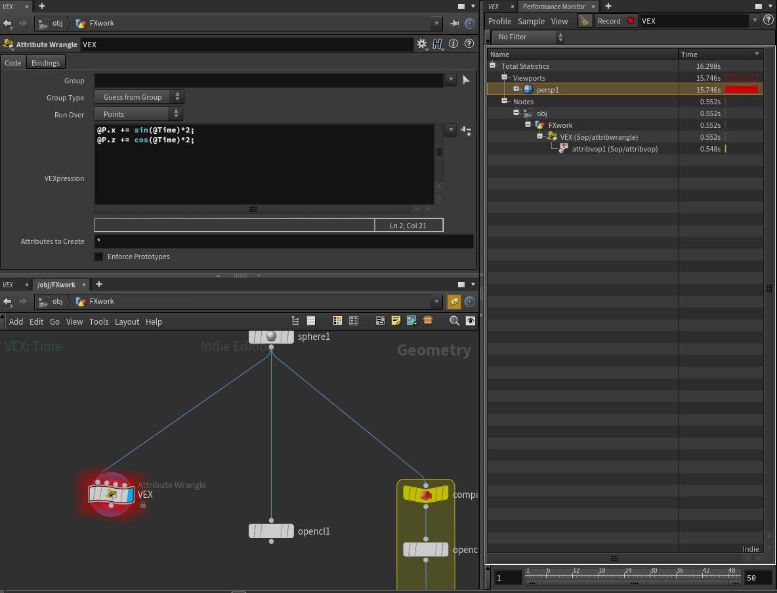Open the profile name VEX dropdown arrow
Screen dimensions: 777x593
click(755, 21)
